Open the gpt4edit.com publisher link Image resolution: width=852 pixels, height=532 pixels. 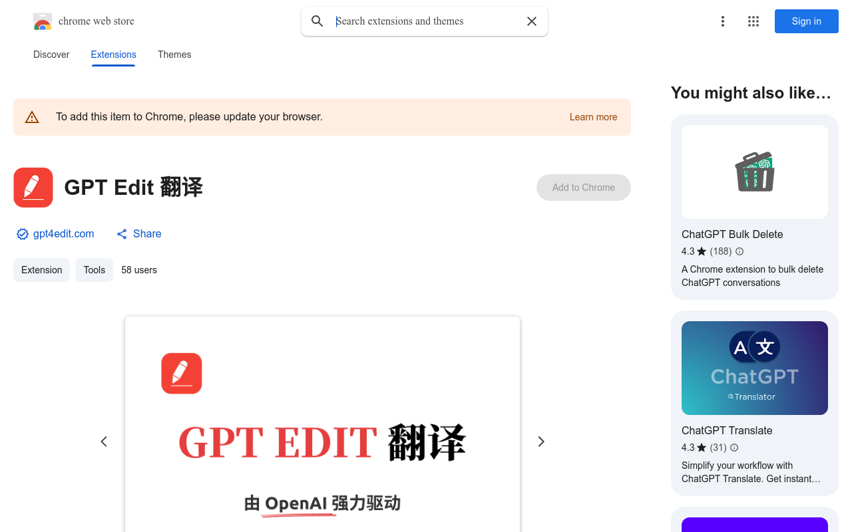pos(64,234)
